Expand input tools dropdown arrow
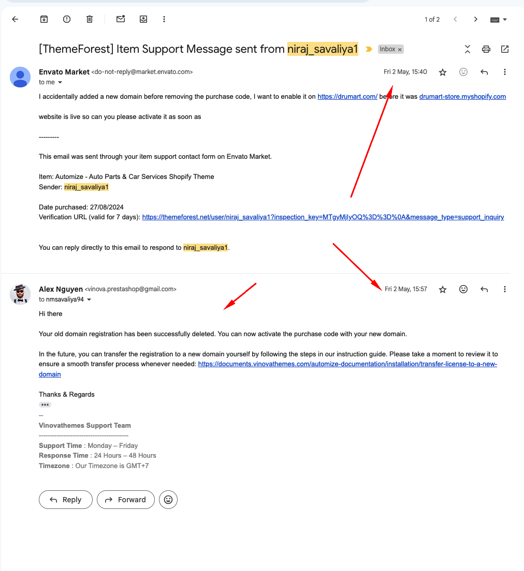This screenshot has height=571, width=524. point(505,20)
